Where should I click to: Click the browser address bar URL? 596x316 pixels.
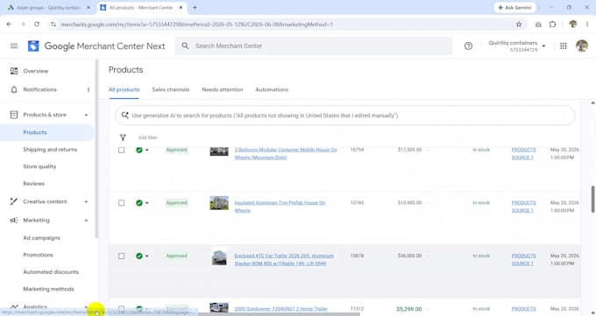196,25
